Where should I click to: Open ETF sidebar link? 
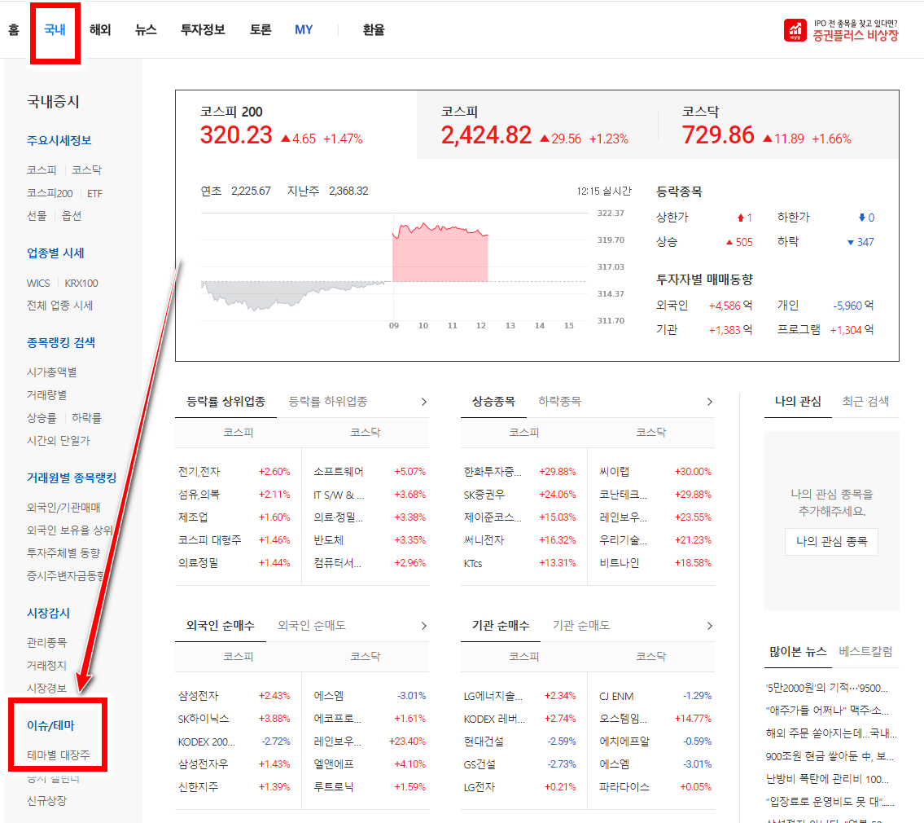click(x=95, y=193)
